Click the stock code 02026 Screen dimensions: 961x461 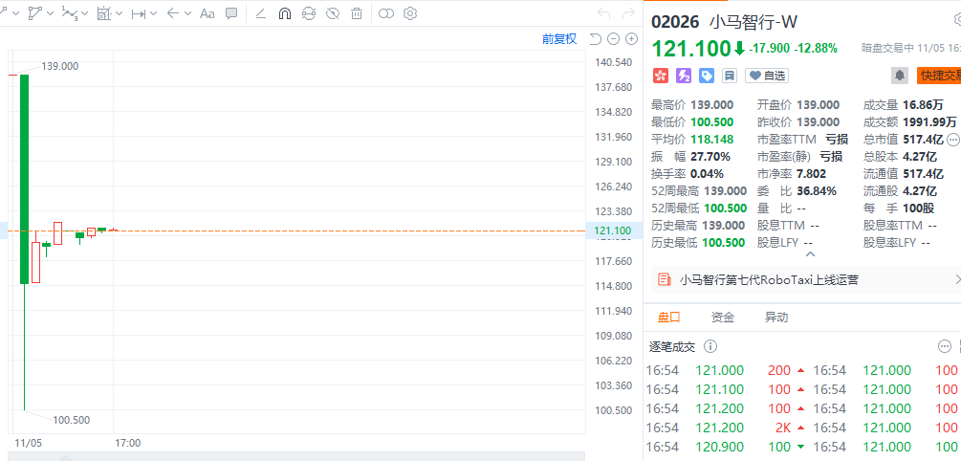pyautogui.click(x=675, y=22)
